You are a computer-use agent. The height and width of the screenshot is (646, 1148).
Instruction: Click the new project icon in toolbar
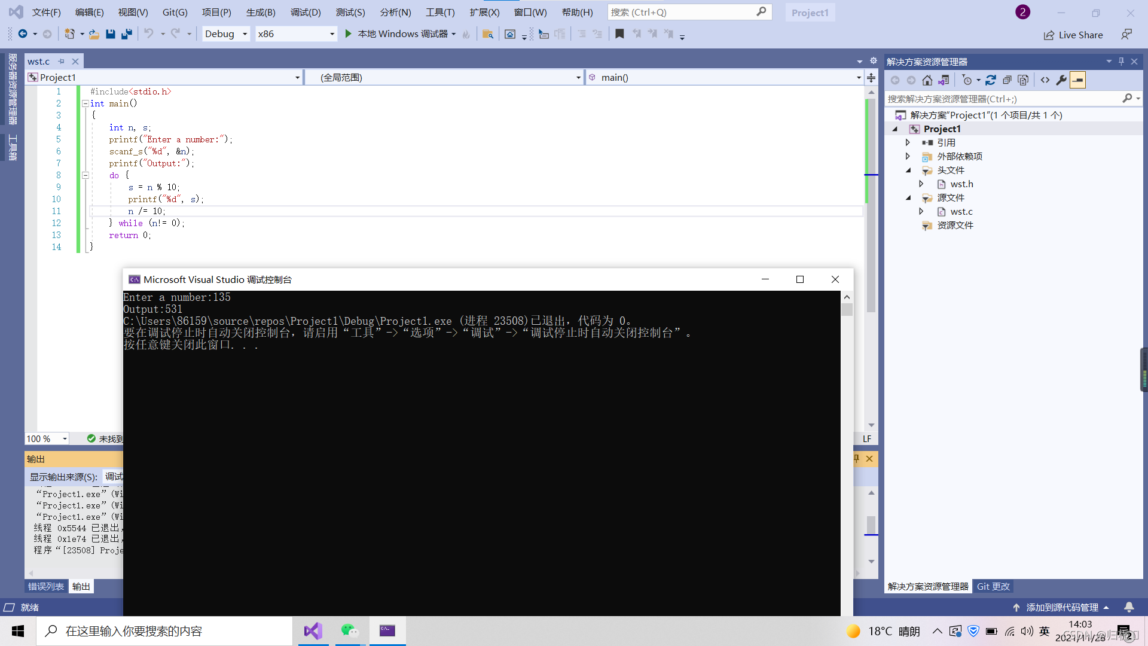[69, 34]
